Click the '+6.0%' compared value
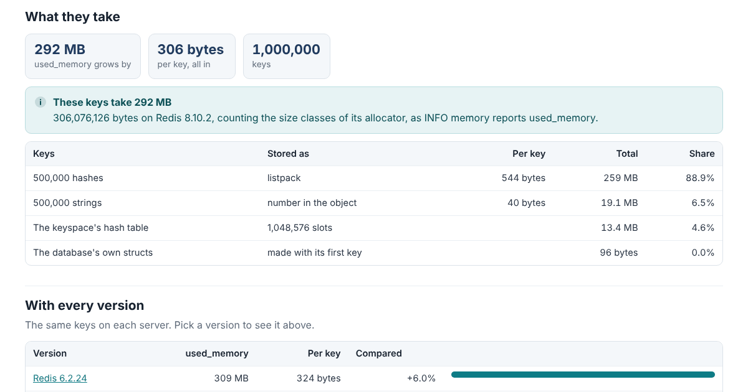The image size is (748, 392). click(421, 378)
